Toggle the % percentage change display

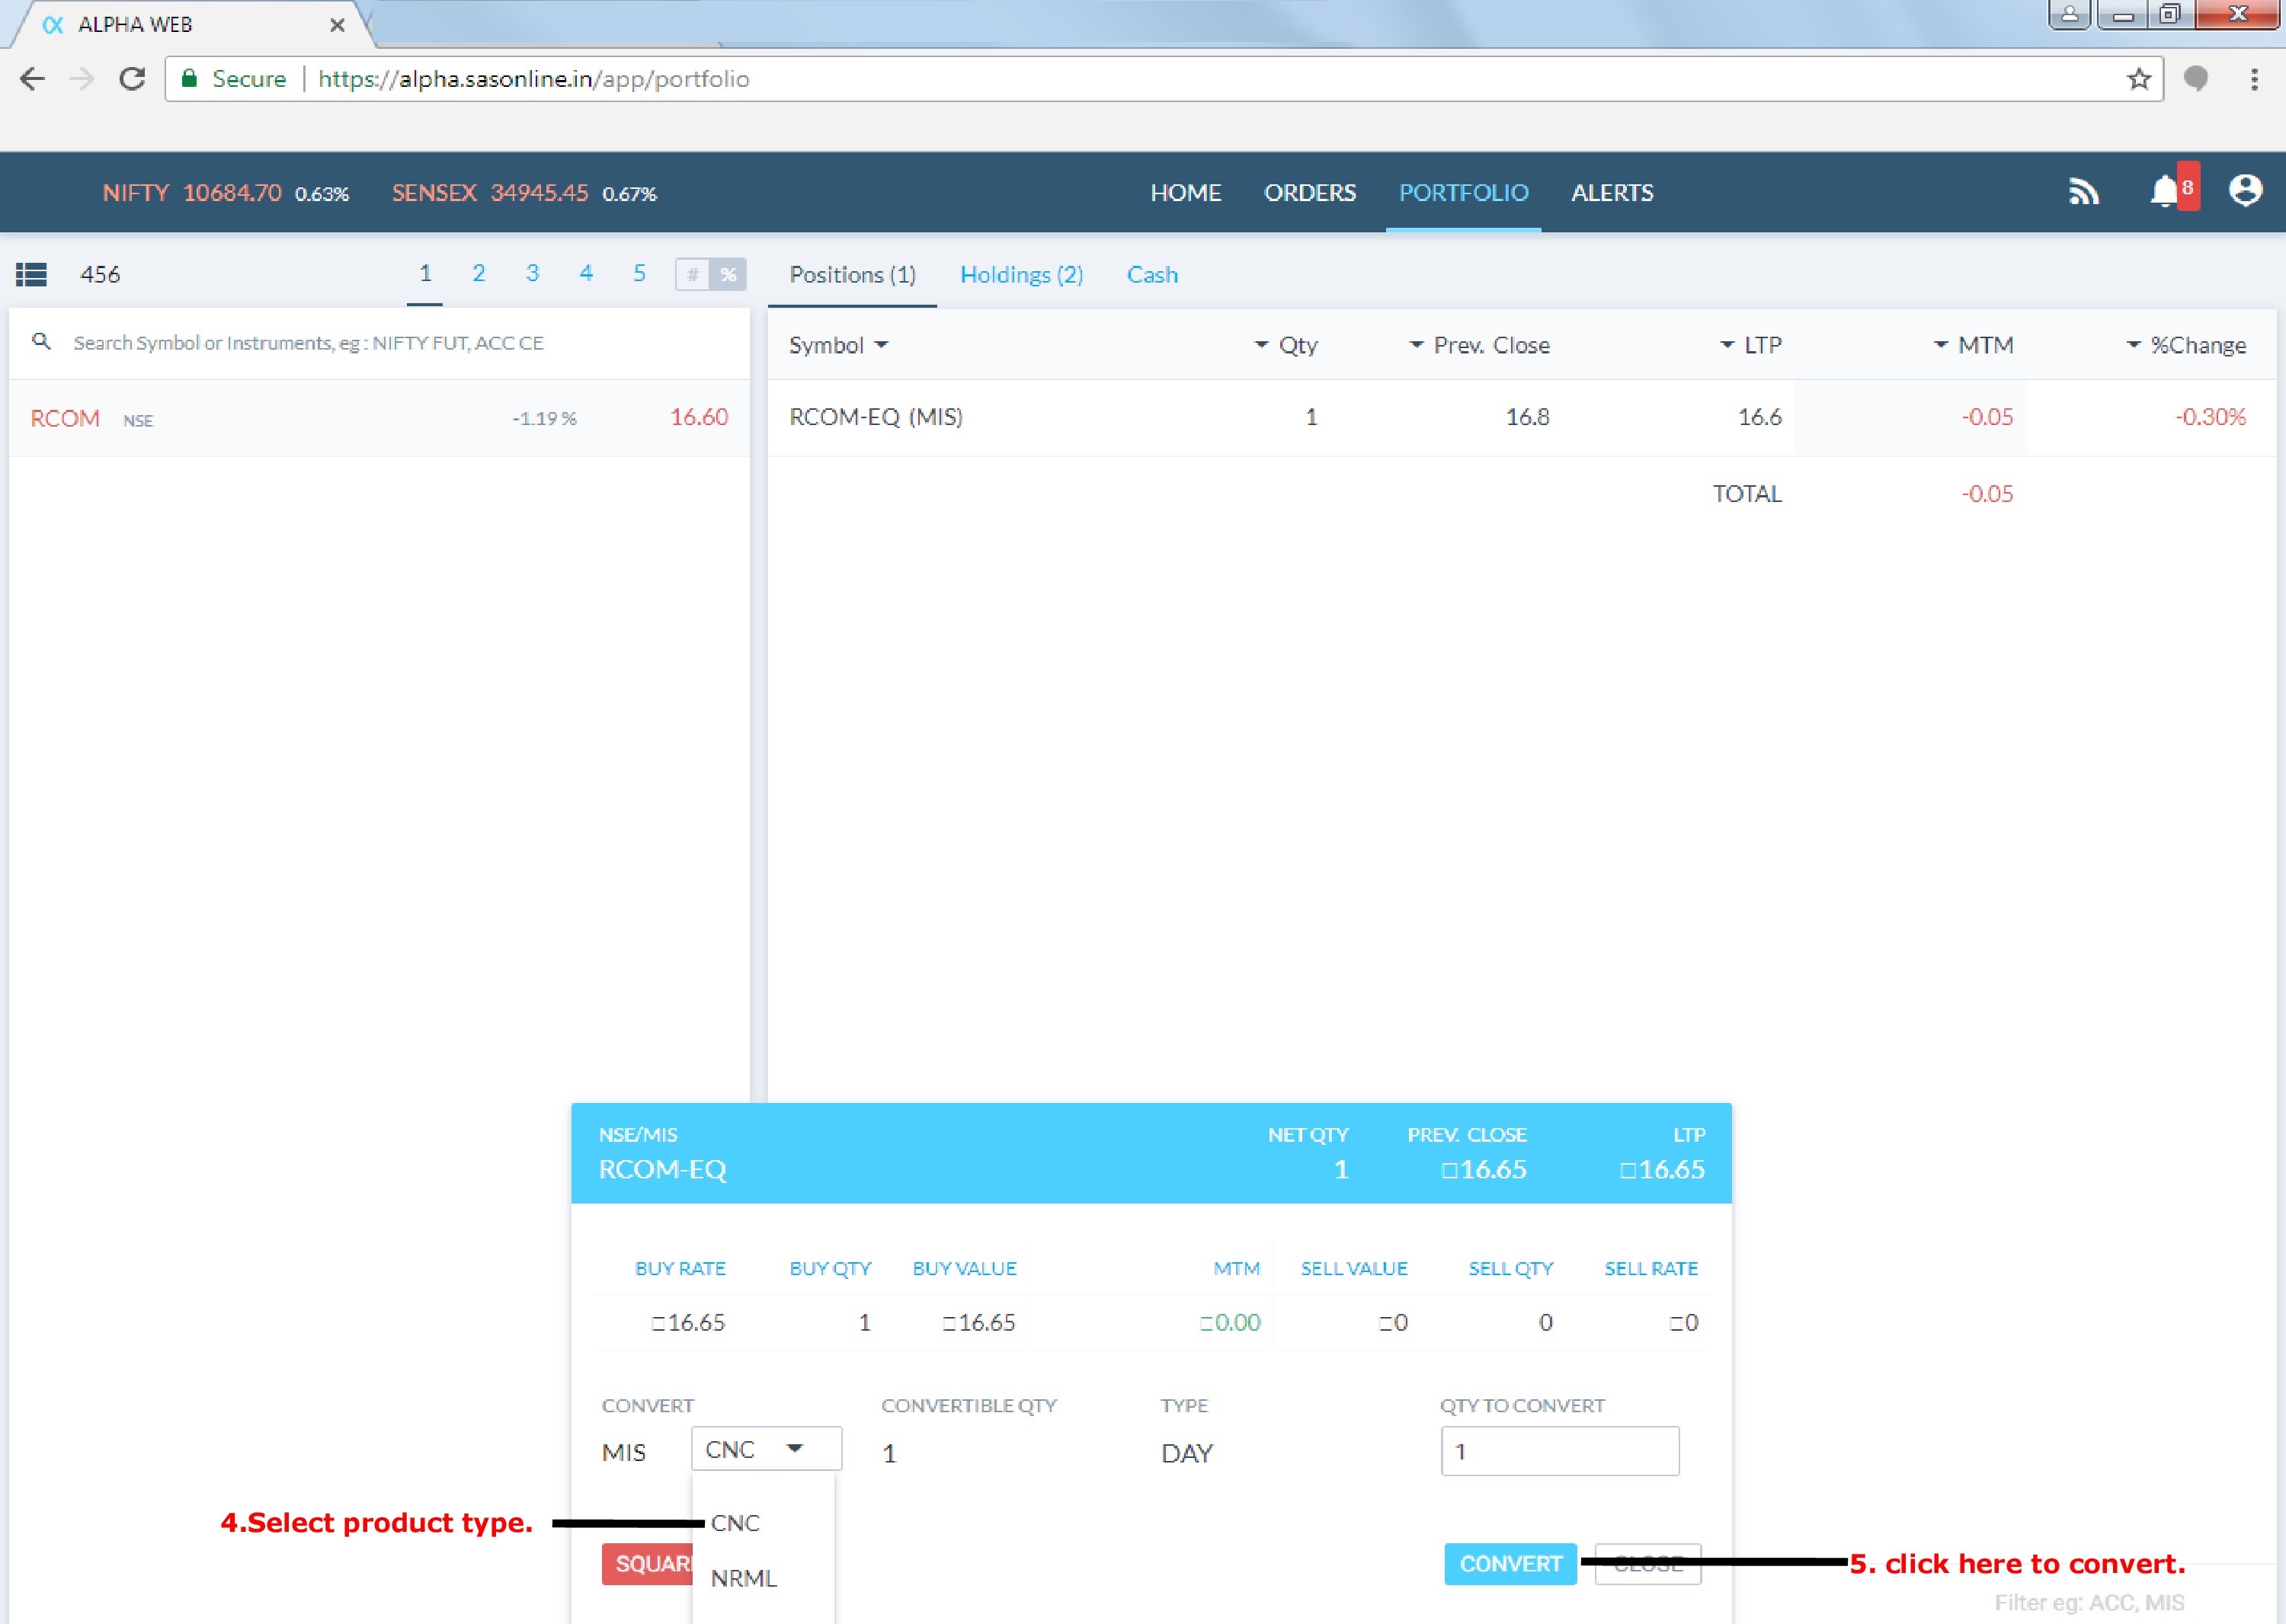(728, 274)
